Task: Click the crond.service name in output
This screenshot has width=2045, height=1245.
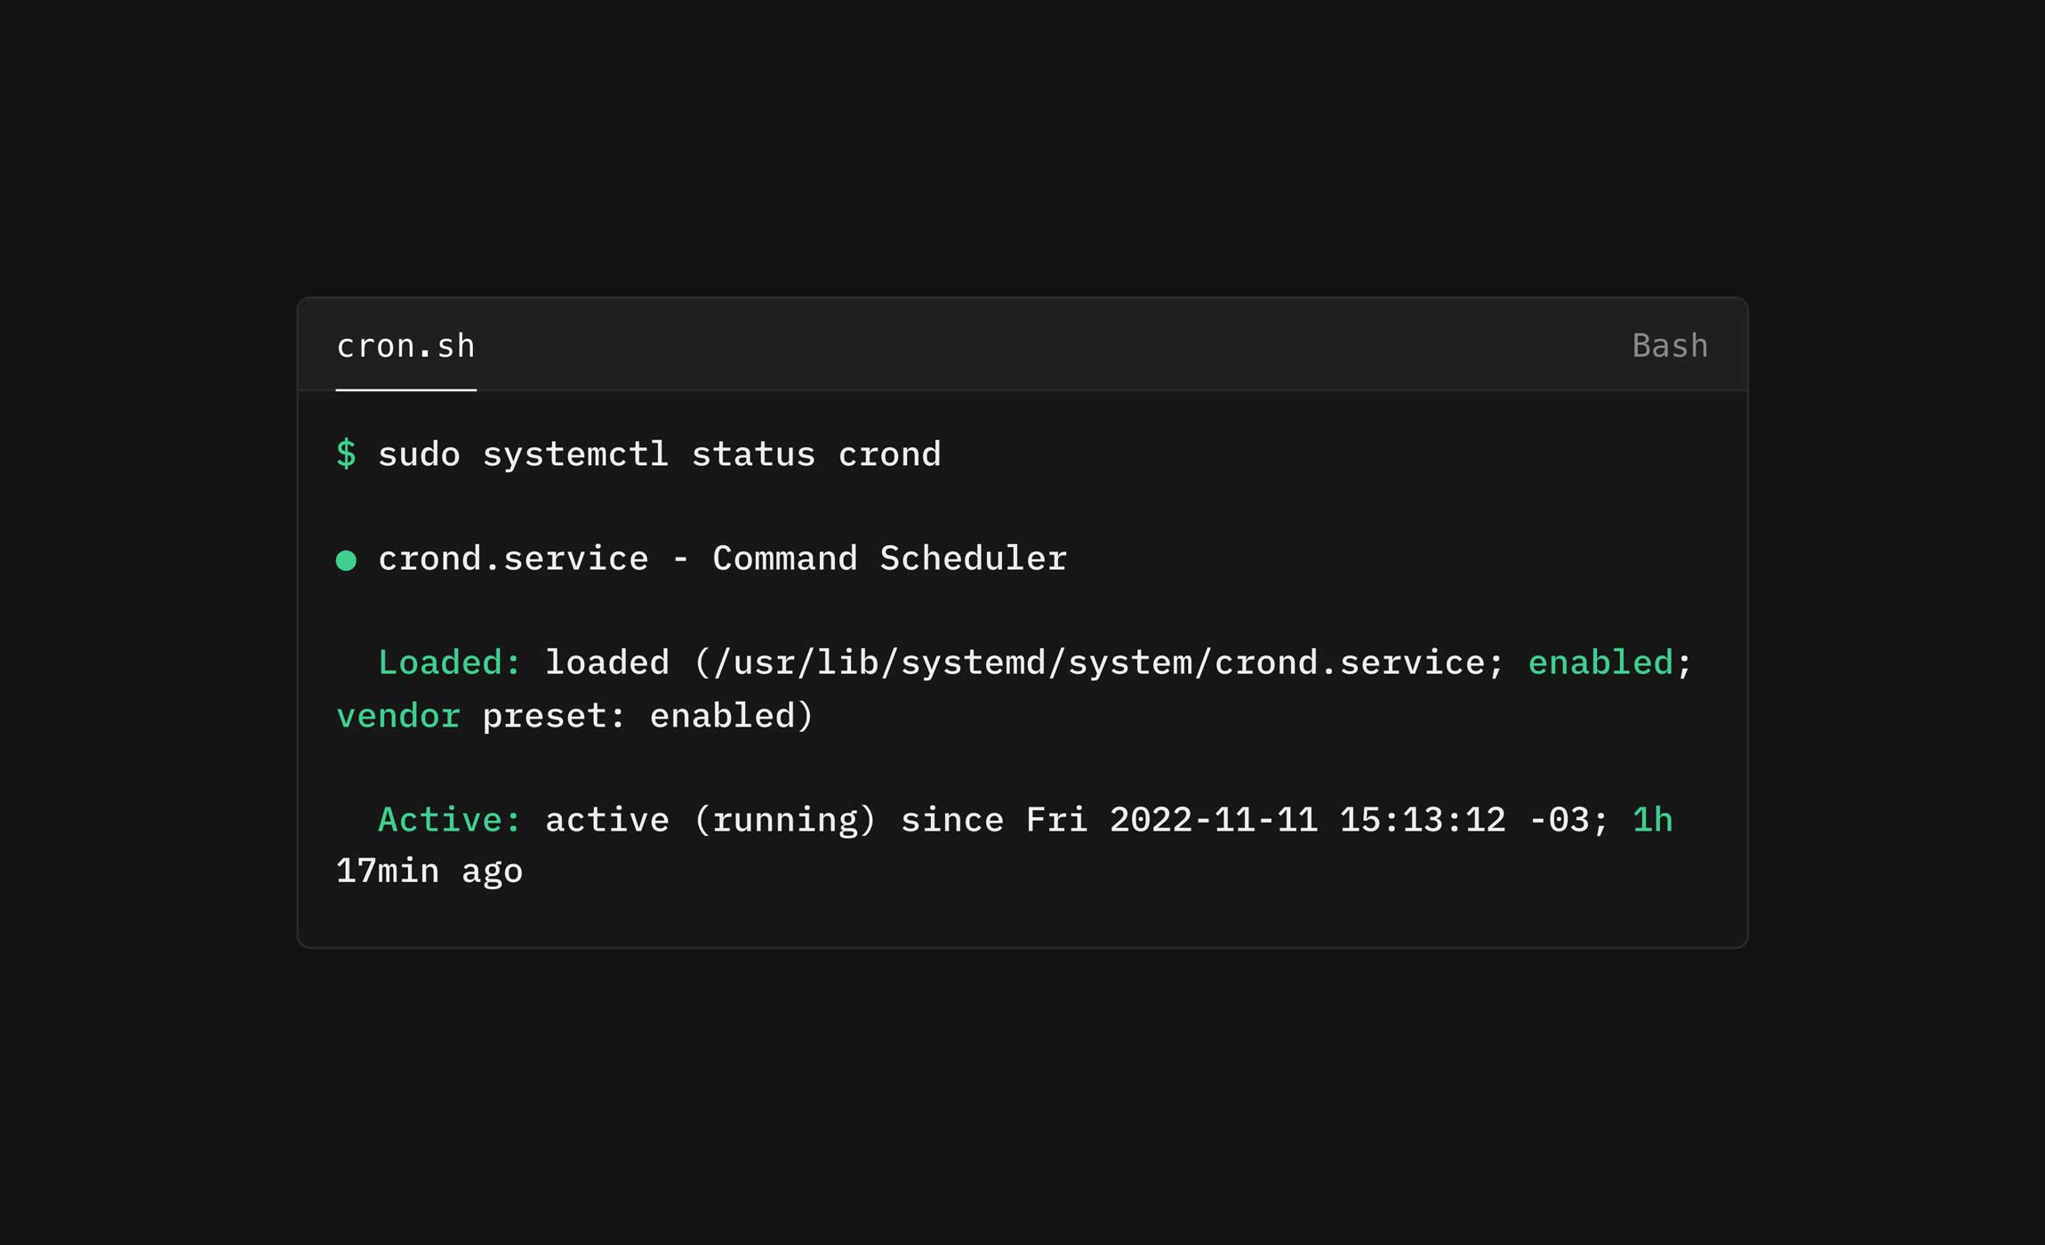Action: pos(513,558)
